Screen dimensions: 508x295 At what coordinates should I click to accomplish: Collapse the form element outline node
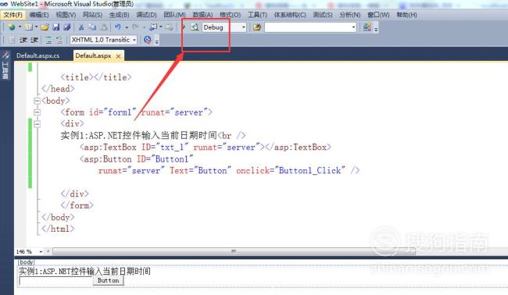click(37, 112)
